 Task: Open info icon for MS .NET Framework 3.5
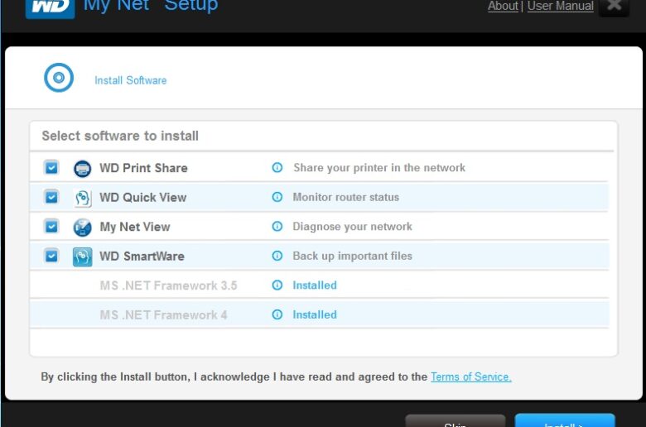click(x=277, y=285)
